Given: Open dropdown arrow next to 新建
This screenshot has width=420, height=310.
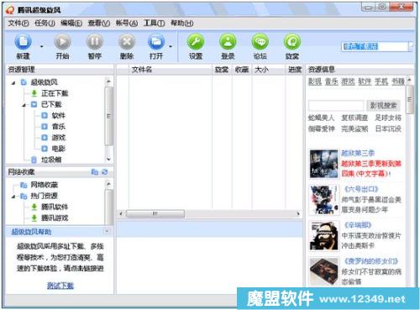Looking at the screenshot, I should (x=42, y=46).
